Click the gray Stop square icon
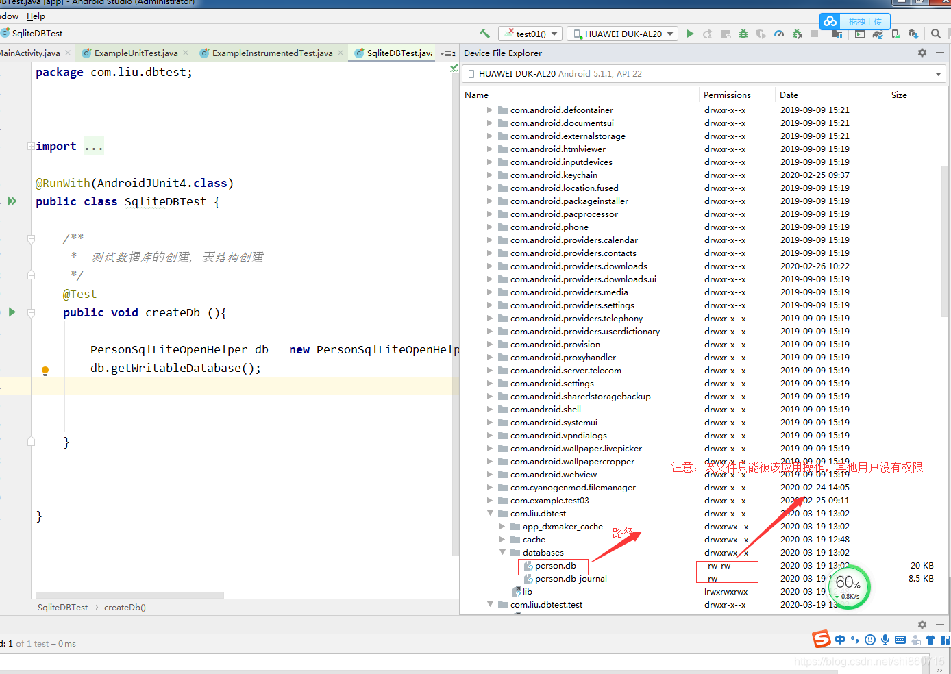This screenshot has width=951, height=674. pos(815,34)
